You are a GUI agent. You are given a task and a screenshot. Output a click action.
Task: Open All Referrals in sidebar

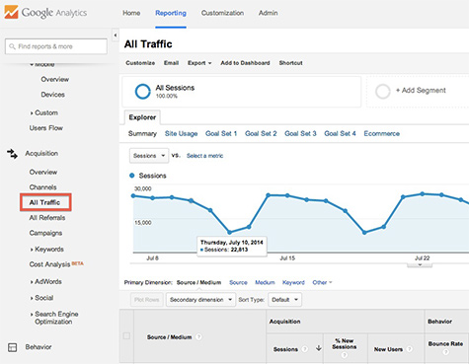pyautogui.click(x=47, y=218)
